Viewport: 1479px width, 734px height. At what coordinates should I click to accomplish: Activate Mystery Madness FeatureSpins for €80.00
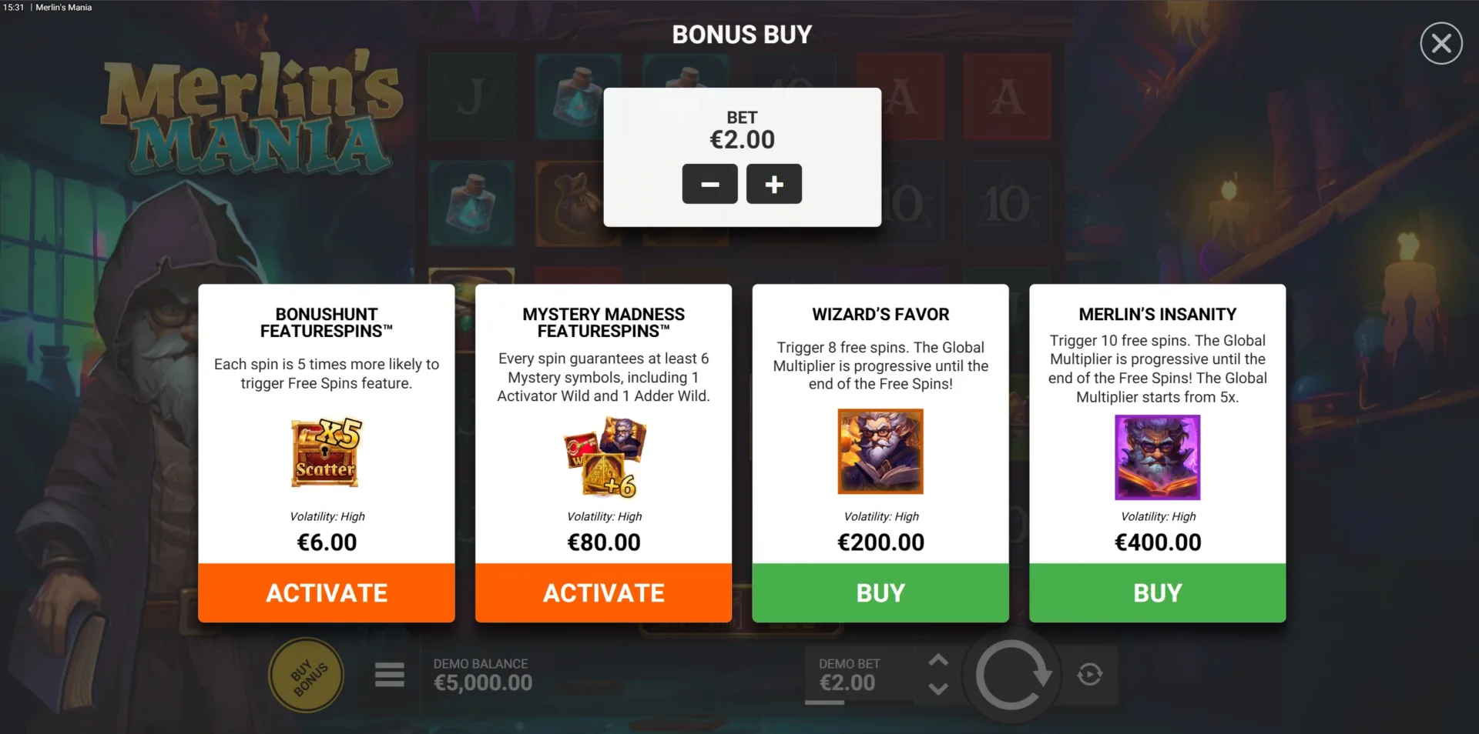(603, 592)
